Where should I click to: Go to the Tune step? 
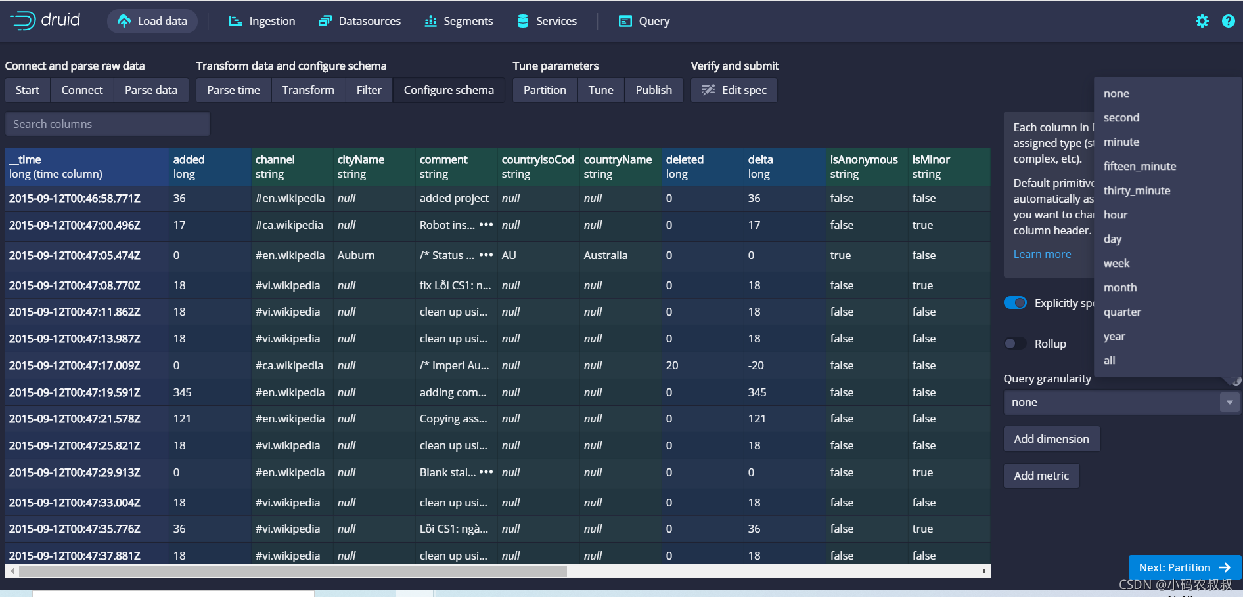point(600,90)
